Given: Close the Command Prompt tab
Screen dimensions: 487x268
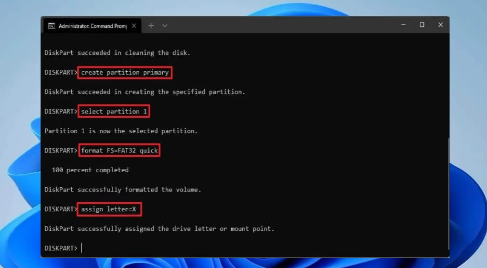Looking at the screenshot, I should (x=134, y=26).
